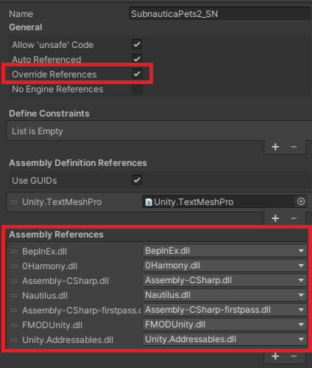Remove entry from Define Constraints list

point(294,147)
